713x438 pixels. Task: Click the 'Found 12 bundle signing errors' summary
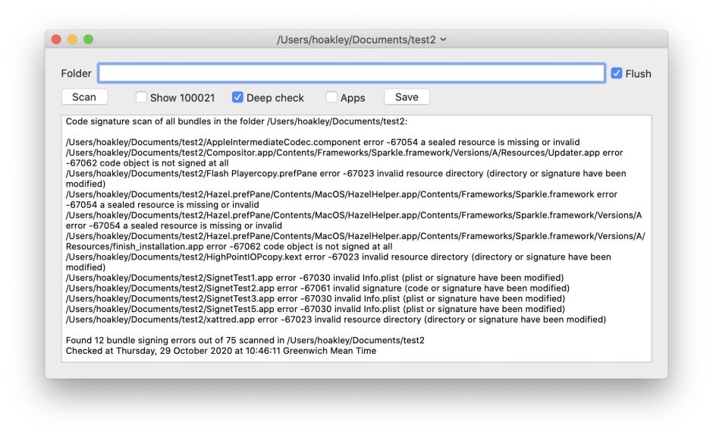245,341
